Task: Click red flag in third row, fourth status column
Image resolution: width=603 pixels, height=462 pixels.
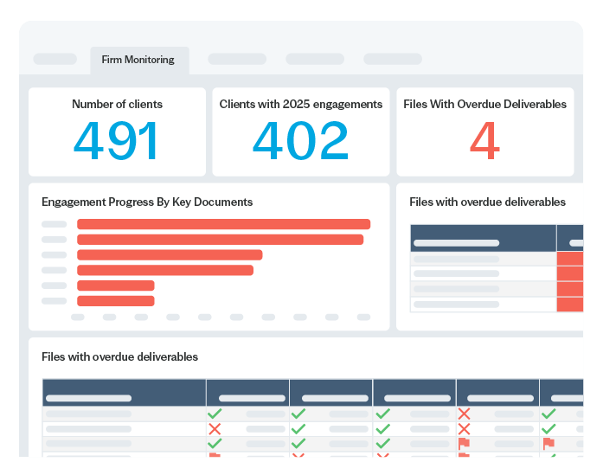Action: pos(464,443)
